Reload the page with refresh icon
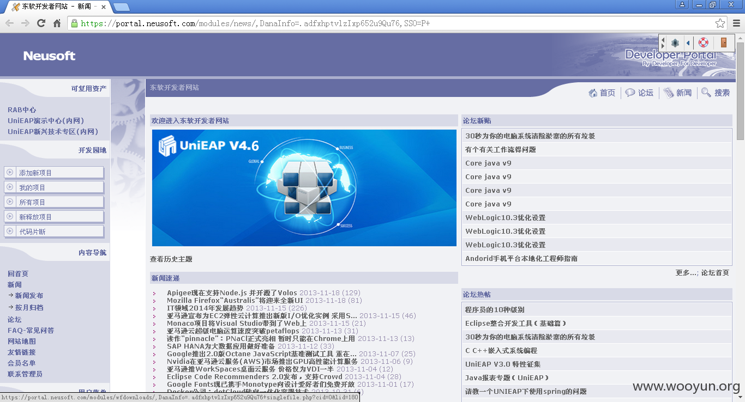Screen dimensions: 745x402 pyautogui.click(x=41, y=23)
